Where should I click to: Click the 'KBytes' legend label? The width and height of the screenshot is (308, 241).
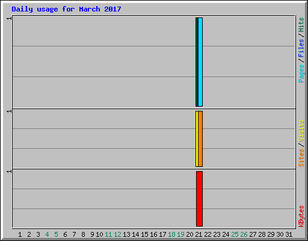(301, 216)
